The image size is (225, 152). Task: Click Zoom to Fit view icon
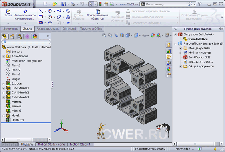pyautogui.click(x=104, y=35)
